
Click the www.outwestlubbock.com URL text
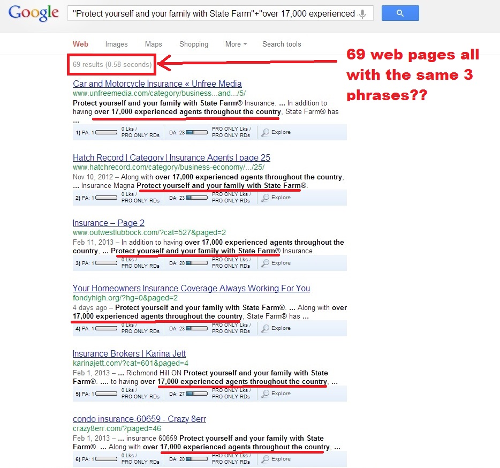(x=149, y=232)
